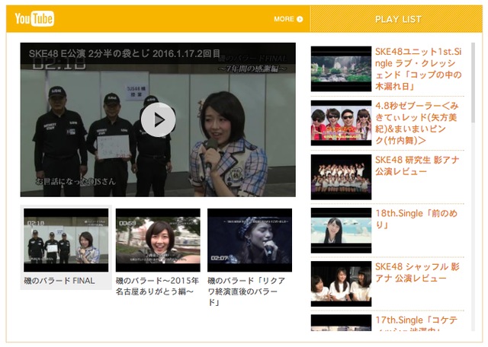
Task: Click the YouTube logo in header
Action: 34,18
